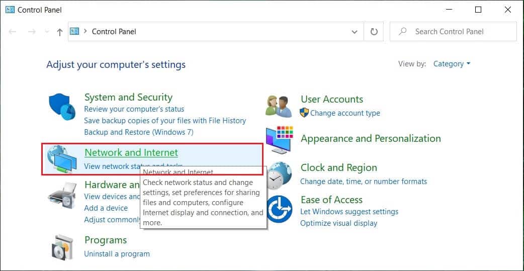
Task: Go up one level with up arrow
Action: 60,32
